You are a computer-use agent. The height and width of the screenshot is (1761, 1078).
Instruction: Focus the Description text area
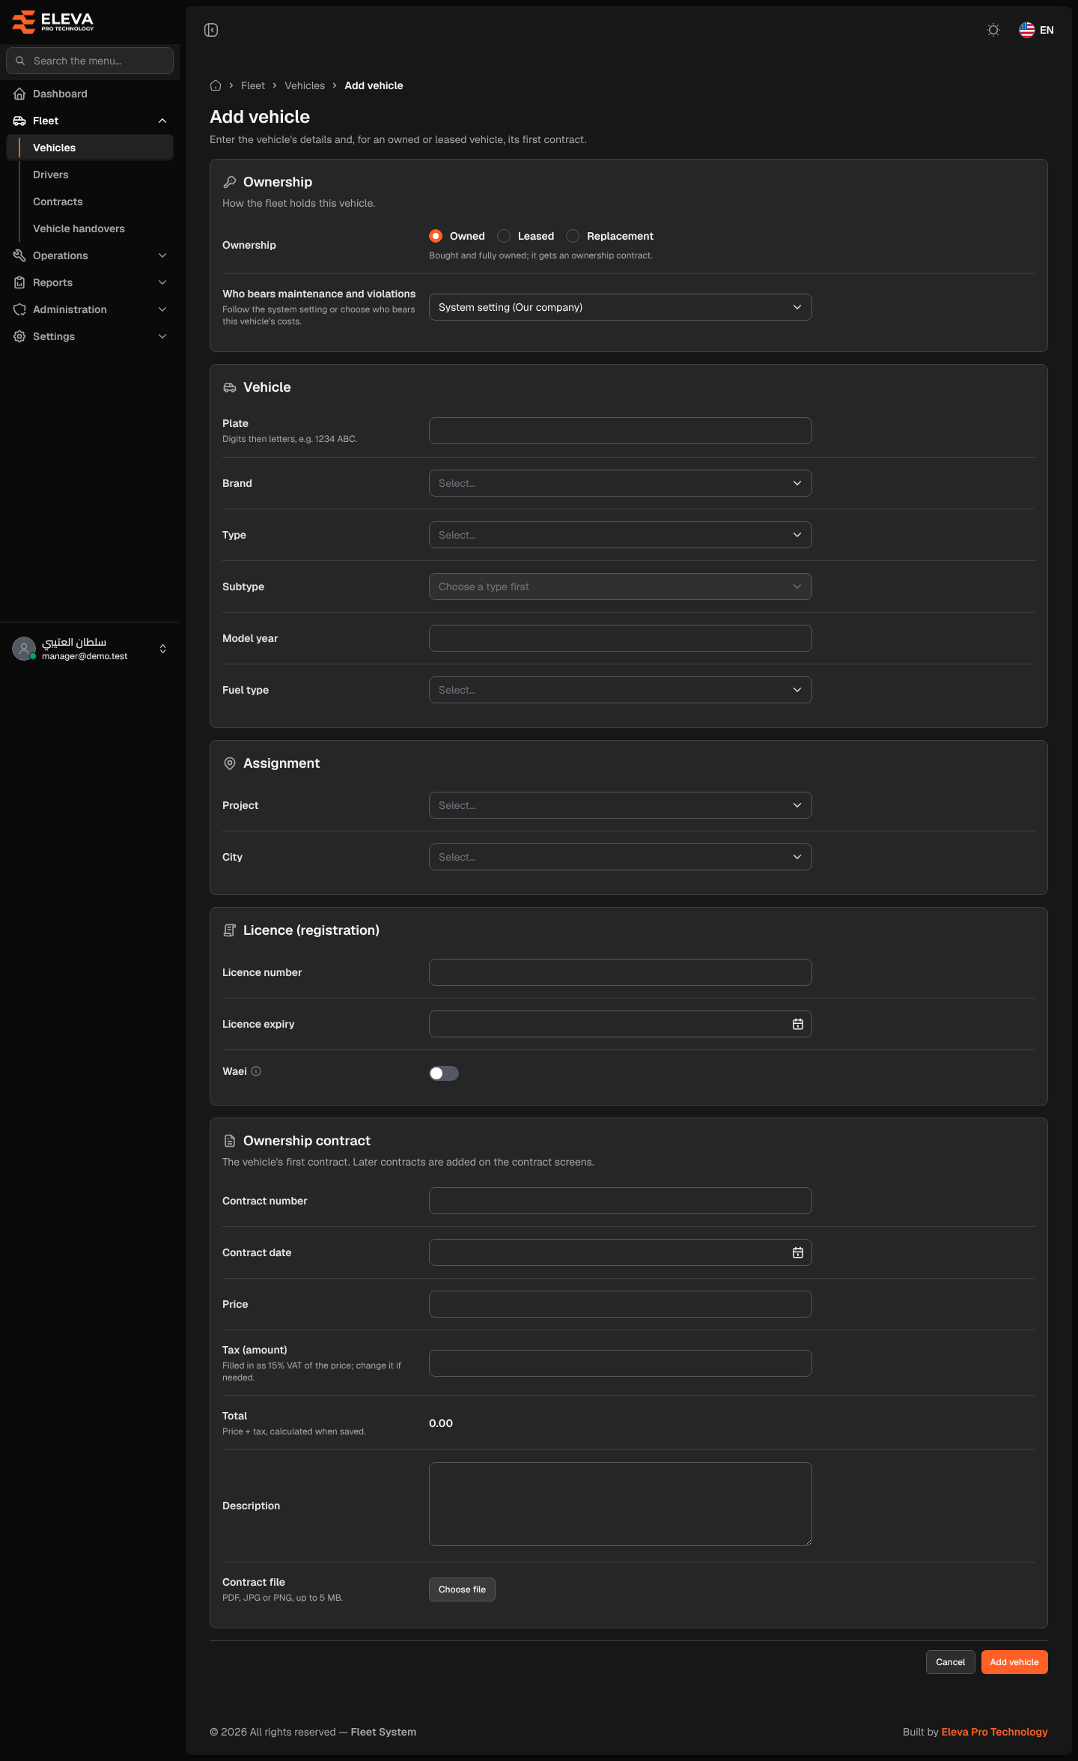pos(621,1504)
